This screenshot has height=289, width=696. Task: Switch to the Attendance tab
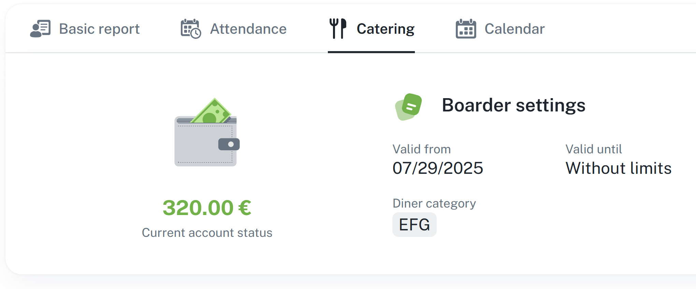[248, 29]
